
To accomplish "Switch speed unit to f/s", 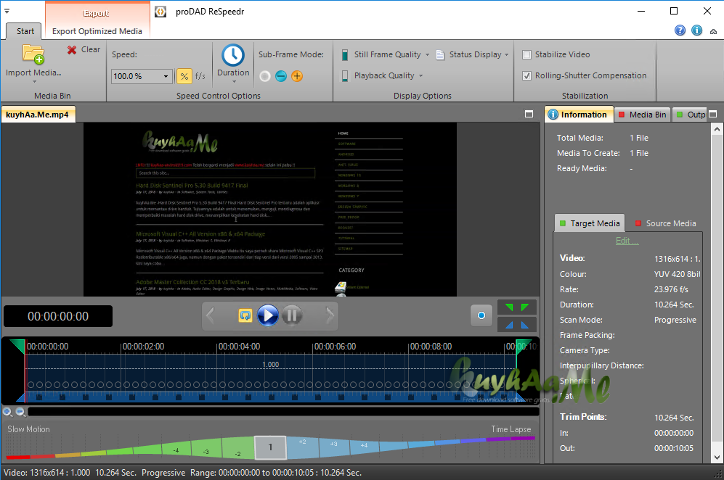I will point(200,76).
